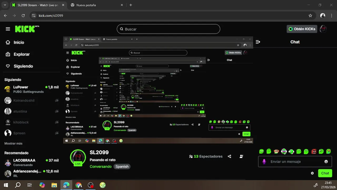Open site information icon in address bar

(x=34, y=16)
